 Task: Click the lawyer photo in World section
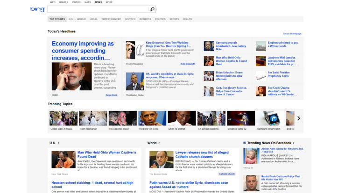162,160
